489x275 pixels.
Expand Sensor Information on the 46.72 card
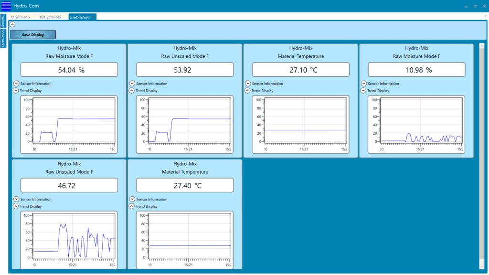(16, 199)
